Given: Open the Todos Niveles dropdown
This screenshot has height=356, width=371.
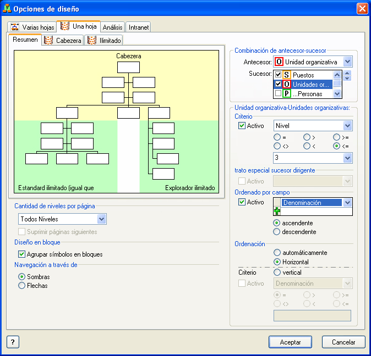Looking at the screenshot, I should coord(101,219).
